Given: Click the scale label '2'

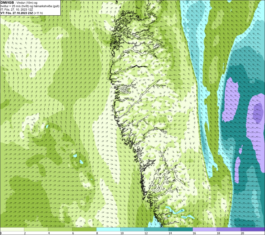Looking at the screenshot, I should [25, 233].
